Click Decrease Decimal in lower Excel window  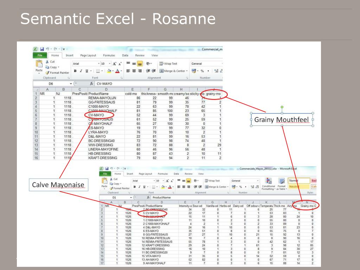pos(257,187)
